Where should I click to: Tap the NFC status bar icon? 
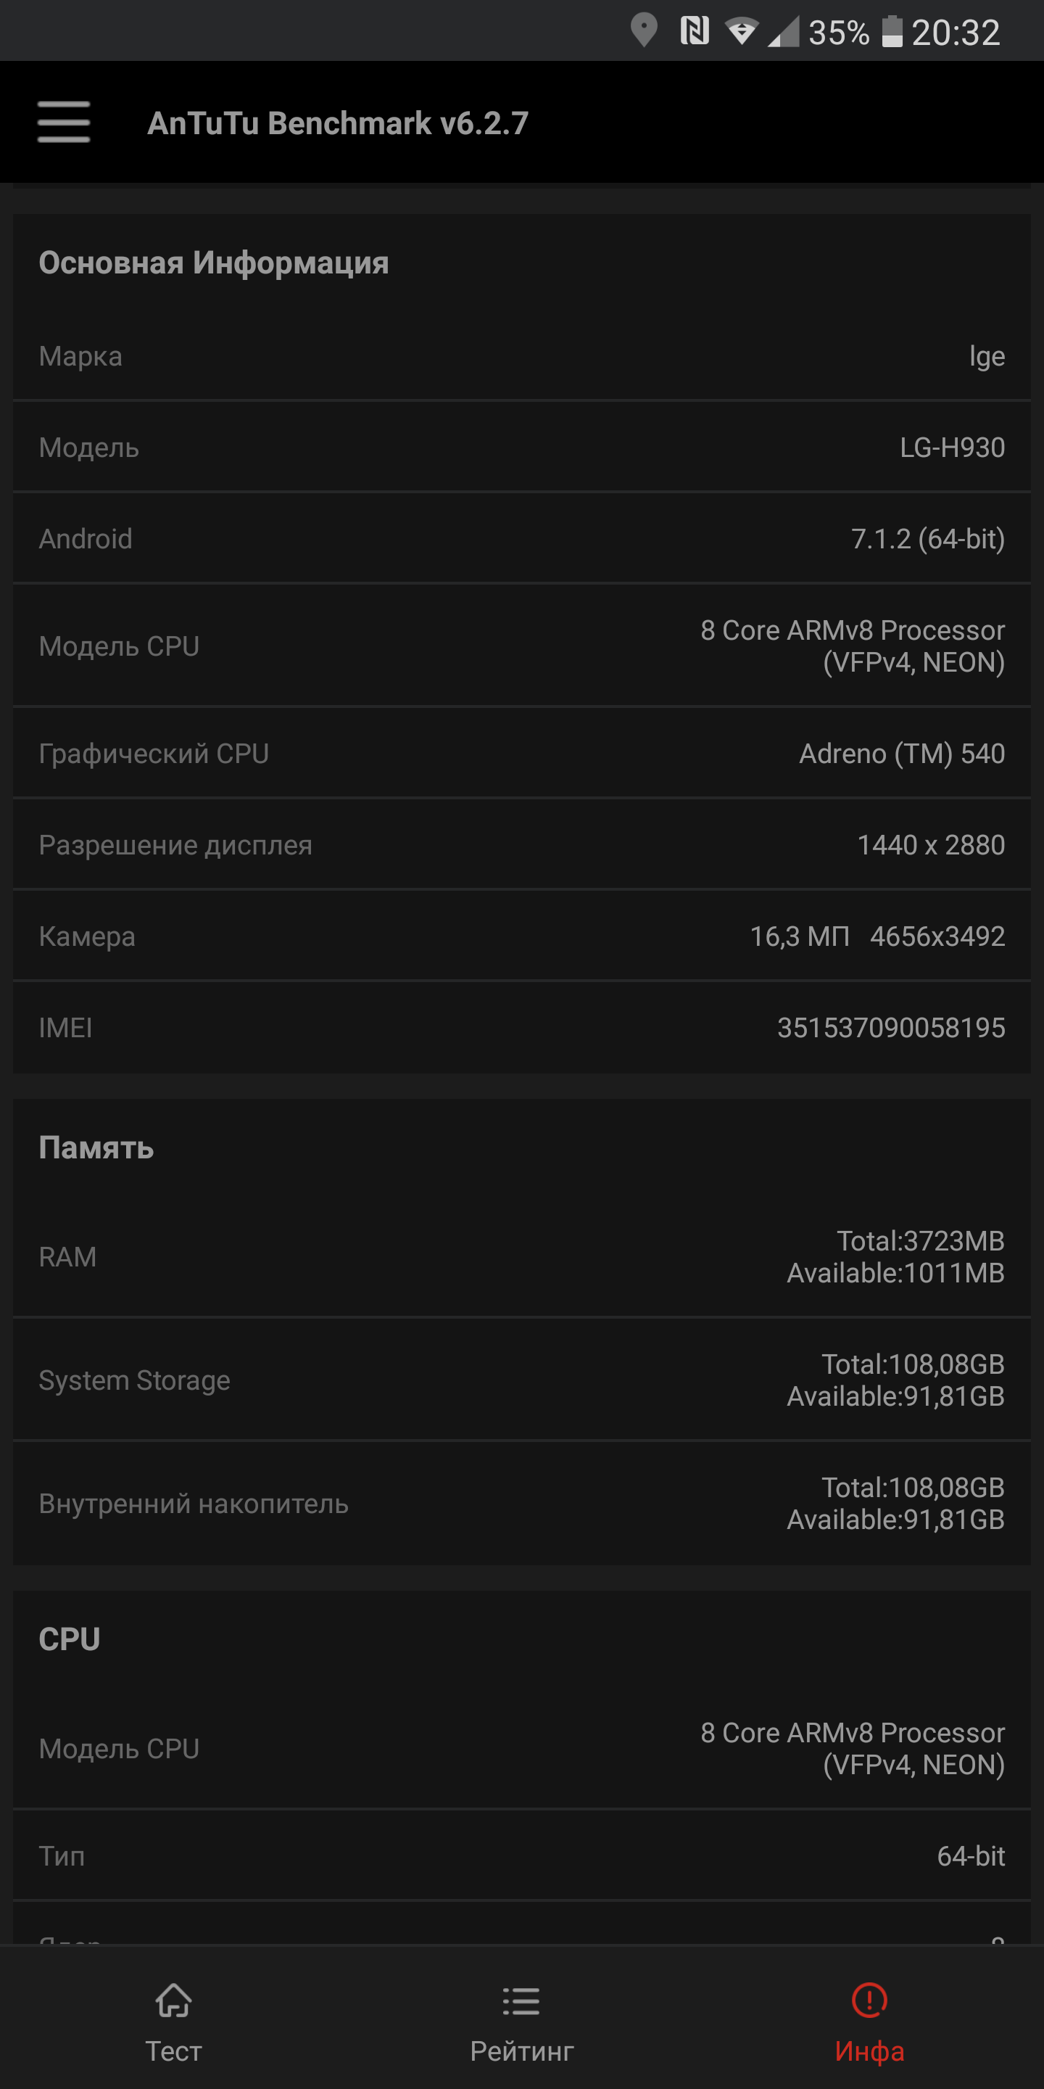[x=694, y=30]
